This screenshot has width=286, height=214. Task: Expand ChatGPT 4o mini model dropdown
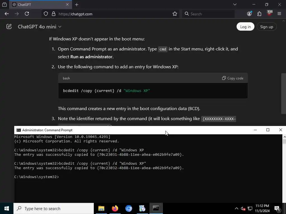pyautogui.click(x=40, y=27)
